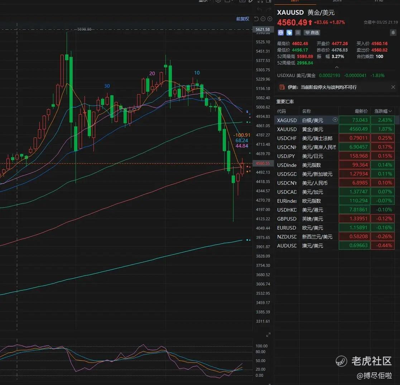
Task: Set a price alert with the bell icon
Action: (x=393, y=33)
